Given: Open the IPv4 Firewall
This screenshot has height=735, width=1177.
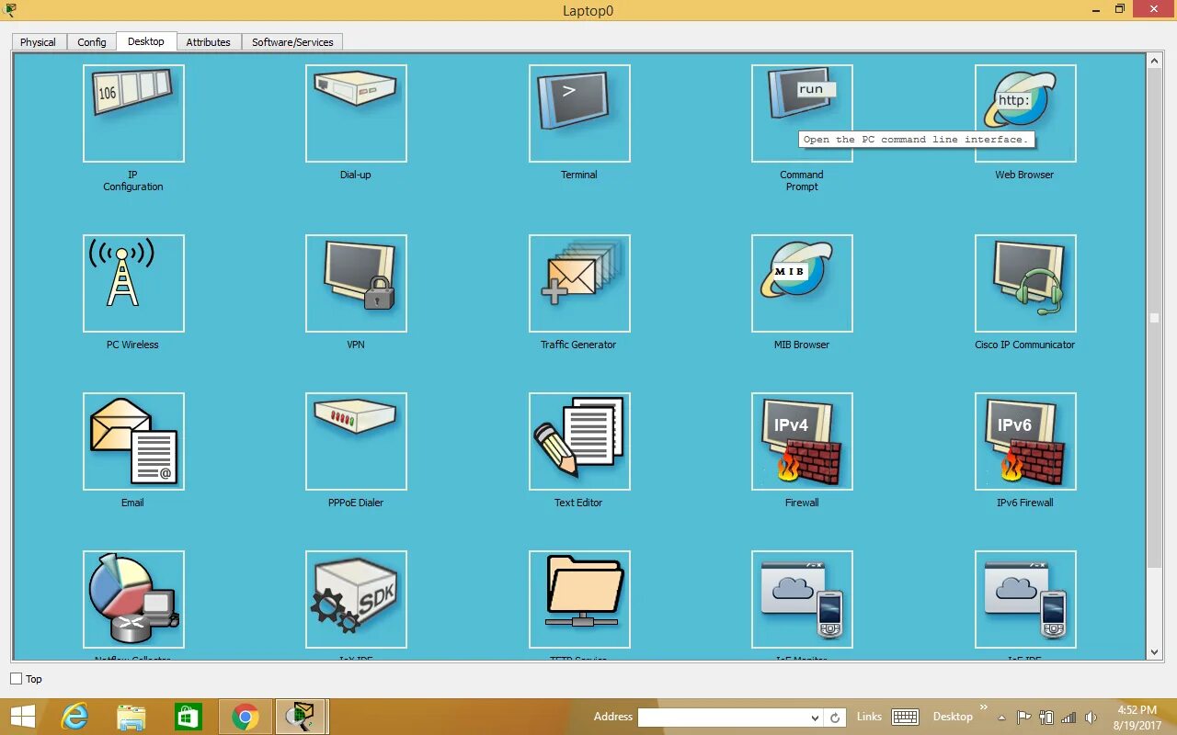Looking at the screenshot, I should tap(802, 441).
